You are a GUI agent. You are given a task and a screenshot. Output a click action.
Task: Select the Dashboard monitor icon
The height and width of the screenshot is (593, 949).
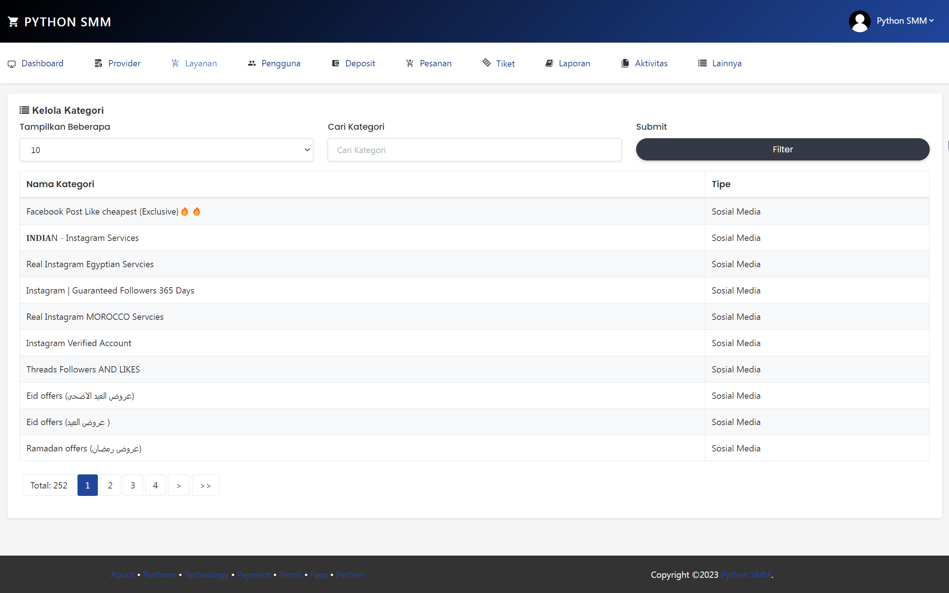[11, 63]
